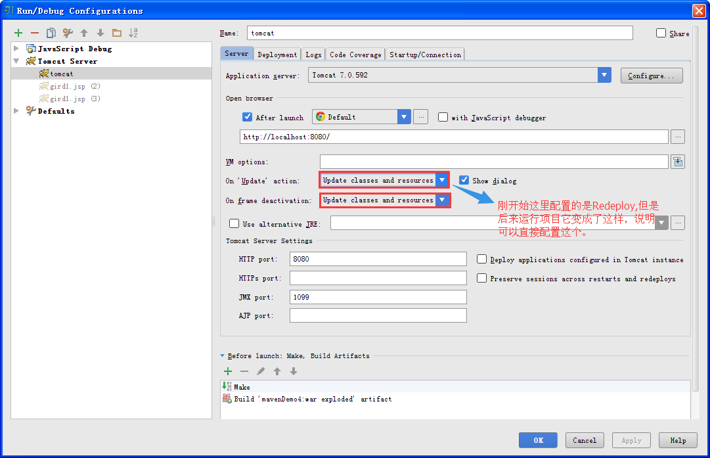Expand the Defaults tree node
This screenshot has width=710, height=458.
(16, 111)
